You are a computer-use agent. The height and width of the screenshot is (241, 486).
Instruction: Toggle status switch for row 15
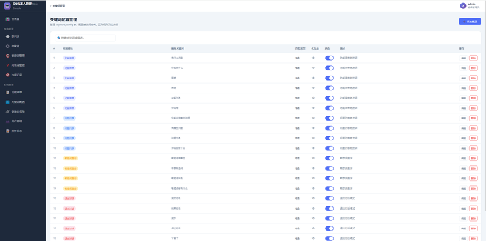coord(329,199)
